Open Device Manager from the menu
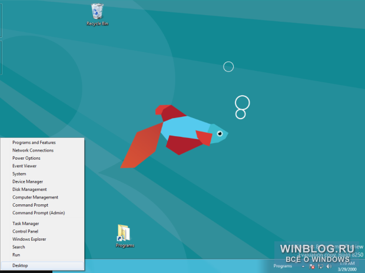 coord(42,181)
